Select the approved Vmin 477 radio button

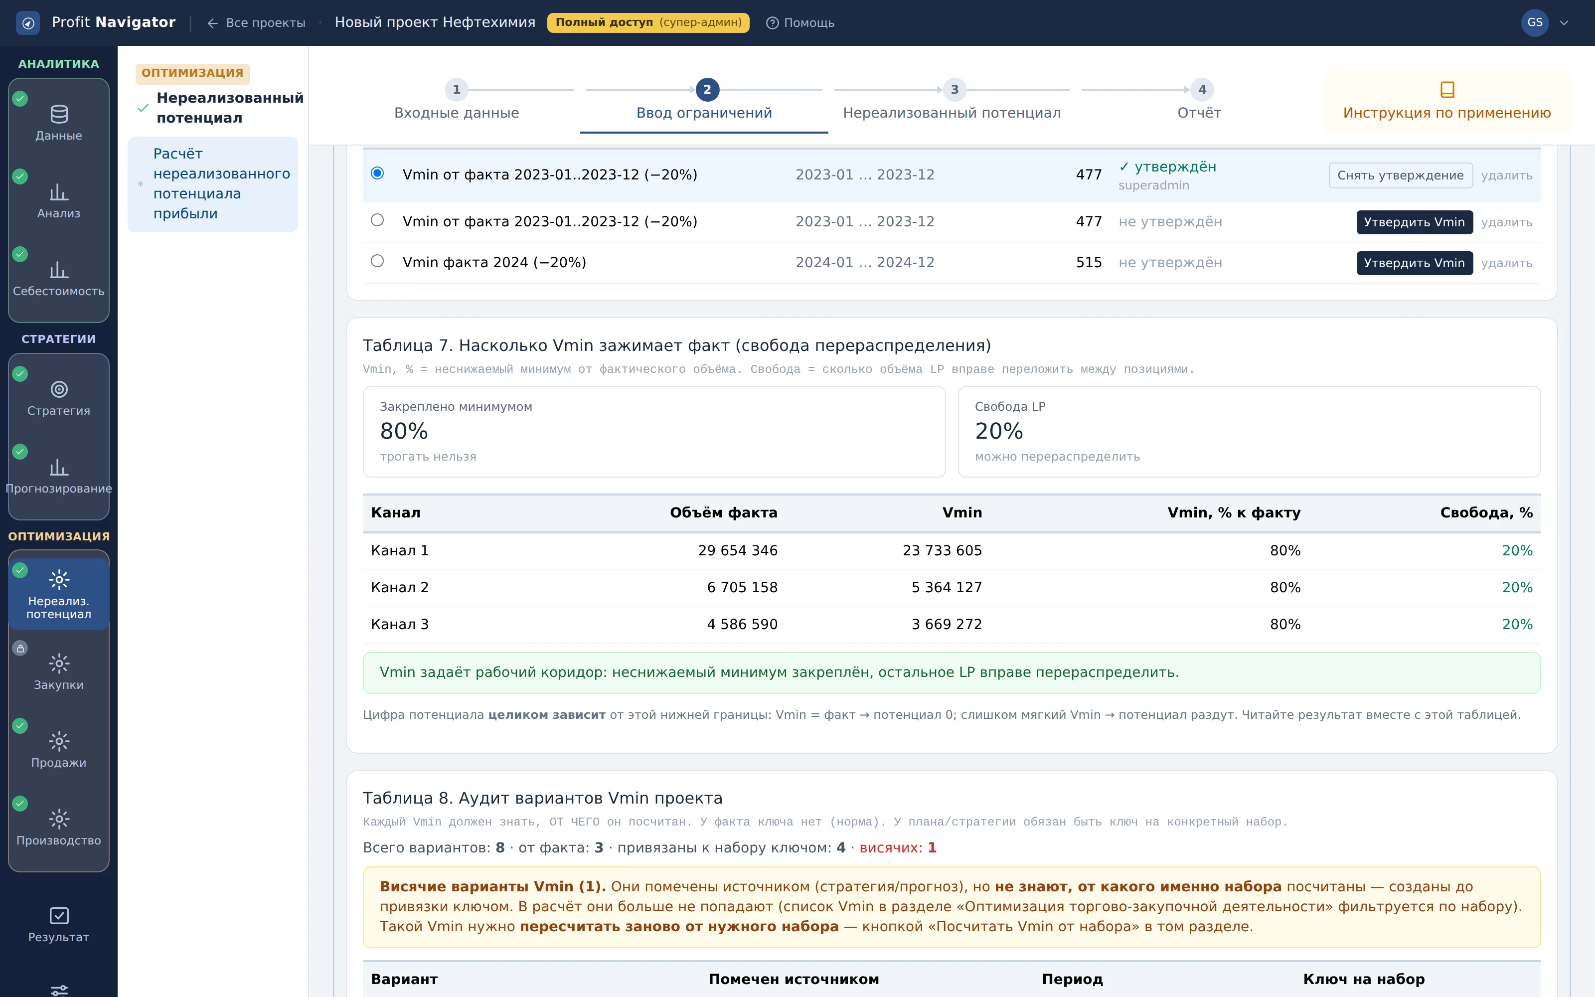(377, 173)
